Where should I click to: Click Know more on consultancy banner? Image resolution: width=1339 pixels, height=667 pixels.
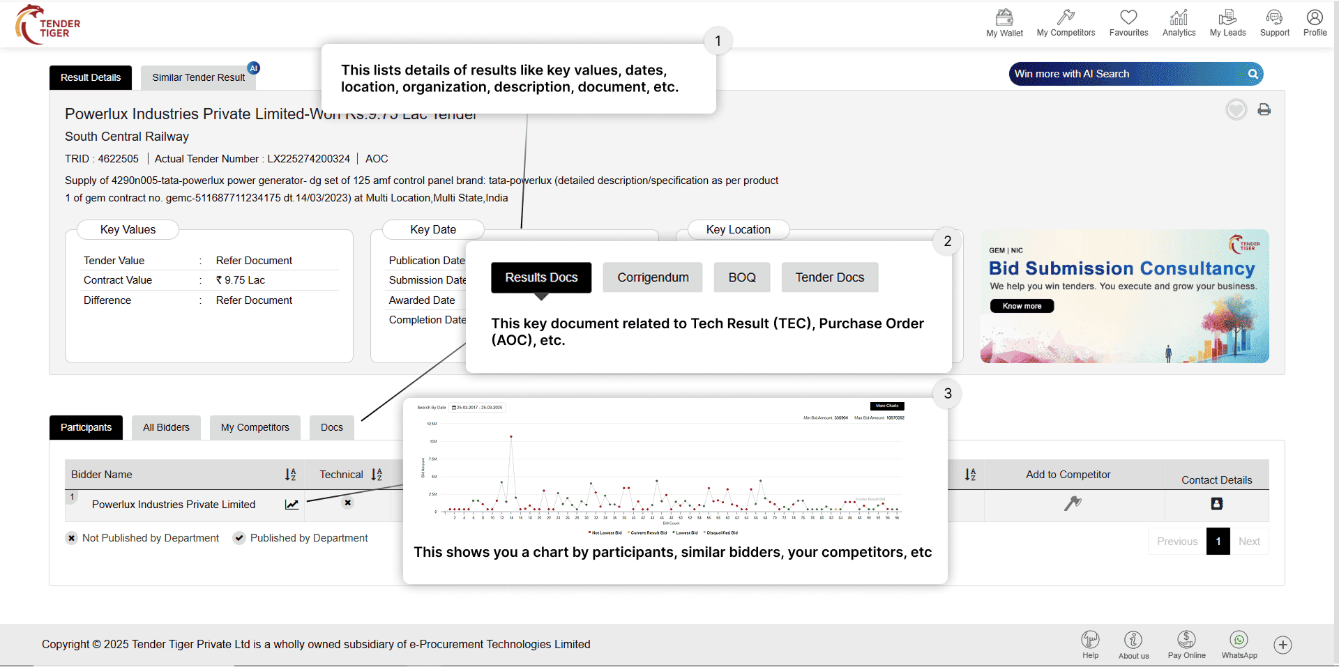(1022, 306)
